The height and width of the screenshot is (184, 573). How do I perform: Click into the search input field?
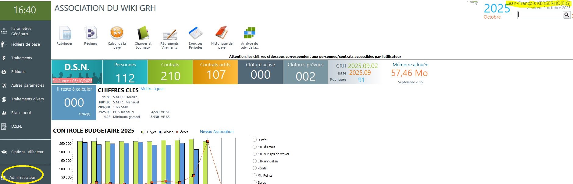(540, 15)
